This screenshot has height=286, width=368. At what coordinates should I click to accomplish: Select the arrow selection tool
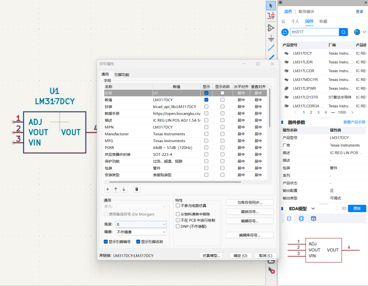coord(271,5)
